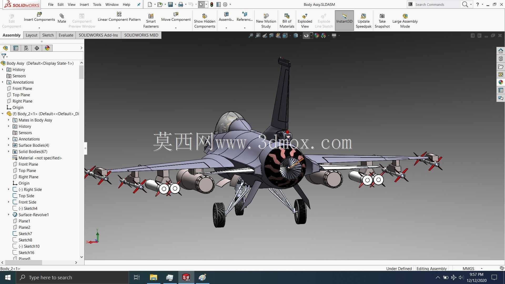Toggle the Instant3D button
Screen dimensions: 505x284
tap(344, 21)
